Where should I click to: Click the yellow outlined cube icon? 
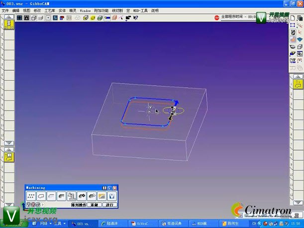coord(86,18)
